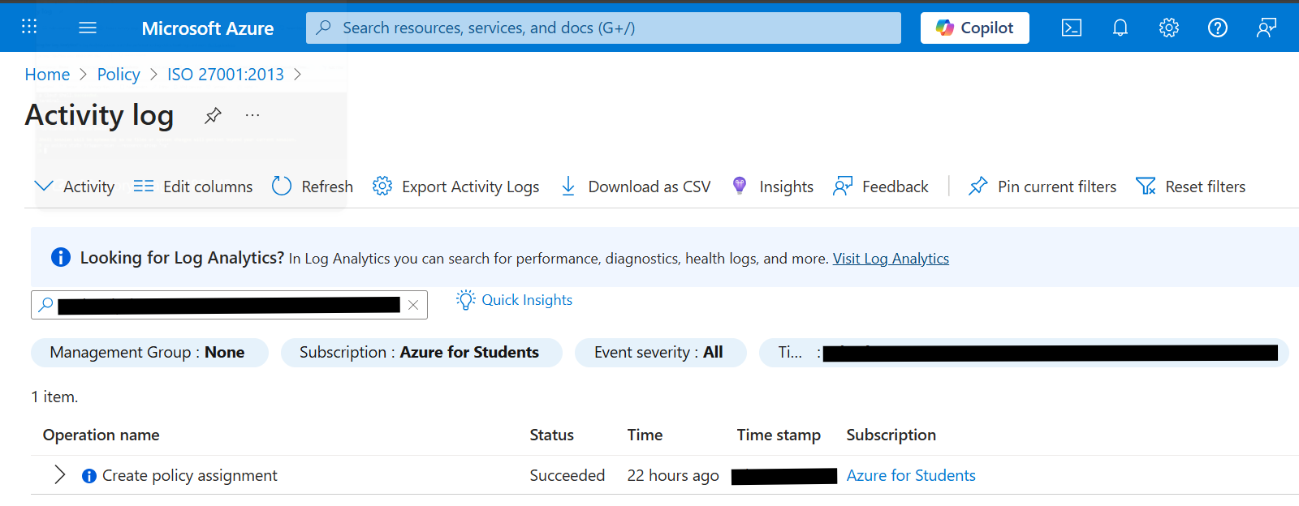Viewport: 1299px width, 506px height.
Task: Expand the Activity dropdown in the toolbar
Action: coord(75,187)
